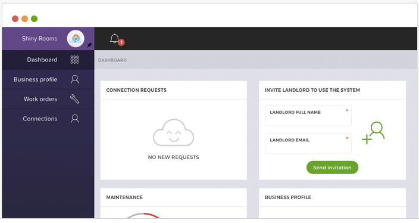
Task: Click the smiling cloud icon
Action: coord(173,133)
